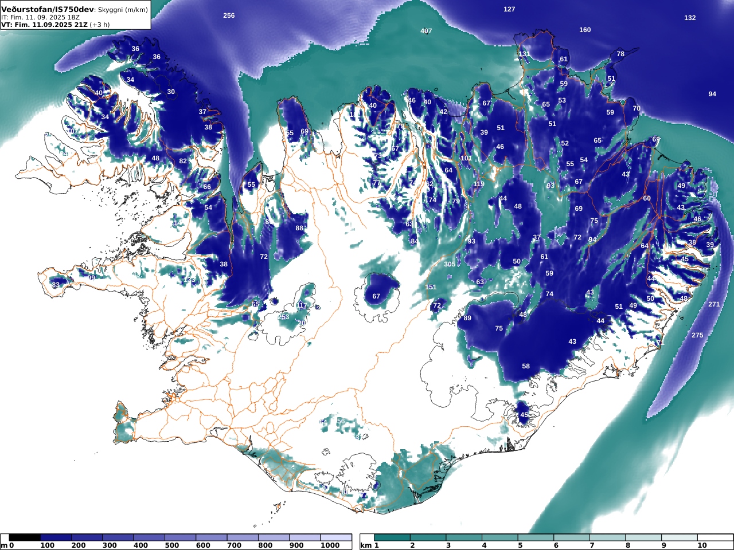Click the visibility value 160
The image size is (734, 550).
[585, 30]
